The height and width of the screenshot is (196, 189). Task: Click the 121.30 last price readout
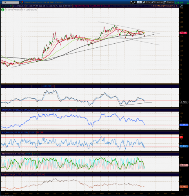click(x=179, y=2)
